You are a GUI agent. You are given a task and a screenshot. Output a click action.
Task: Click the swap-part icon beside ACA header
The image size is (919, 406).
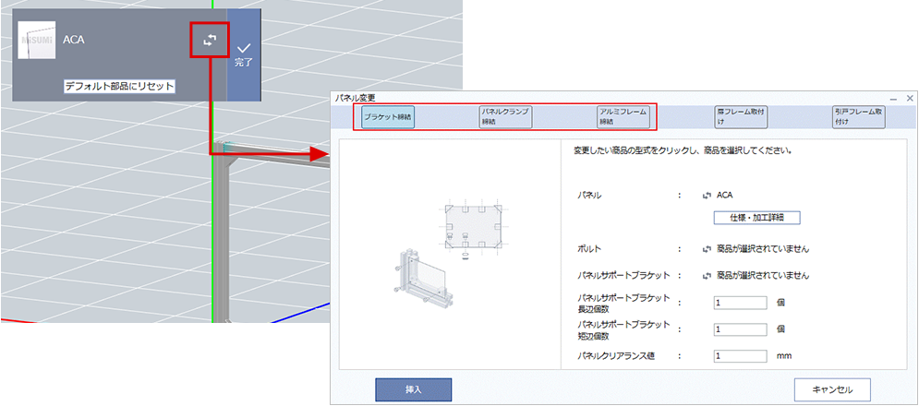(210, 40)
